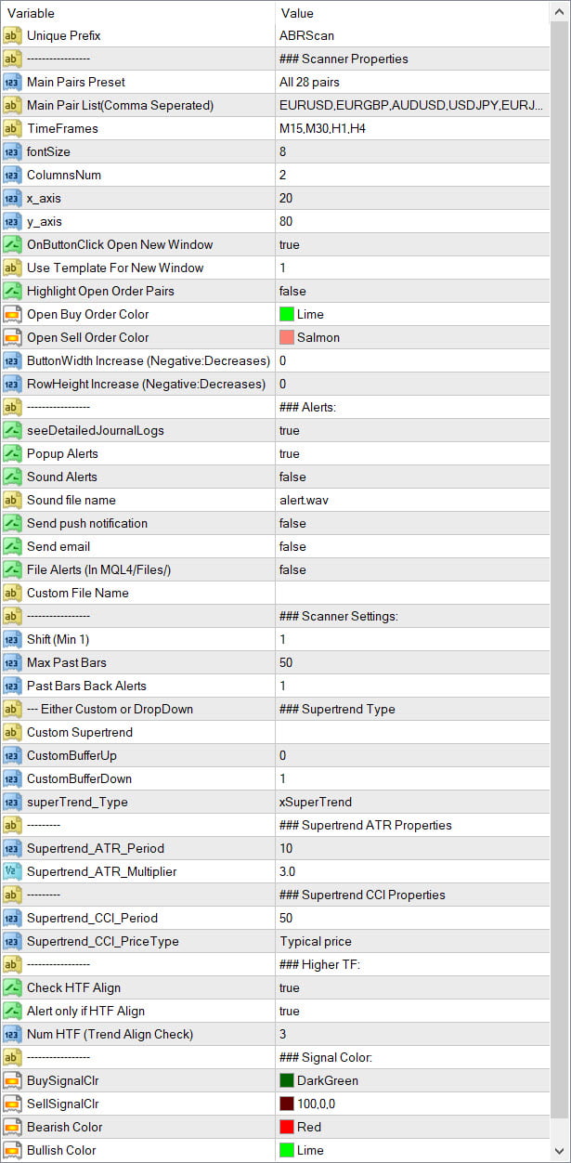Edit the empty Custom File Name value
Image resolution: width=571 pixels, height=1163 pixels.
click(x=412, y=593)
